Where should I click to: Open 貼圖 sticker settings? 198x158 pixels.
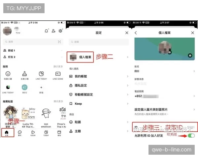click(x=99, y=122)
